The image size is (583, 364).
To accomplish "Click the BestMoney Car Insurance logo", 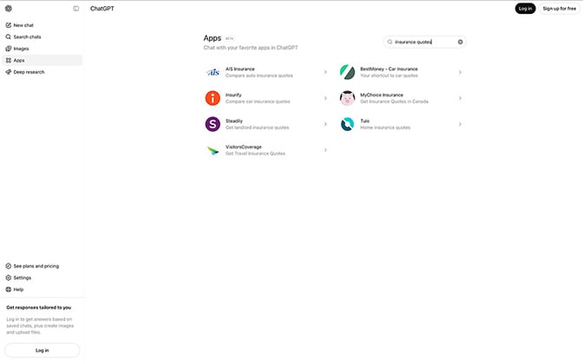I will pyautogui.click(x=347, y=72).
